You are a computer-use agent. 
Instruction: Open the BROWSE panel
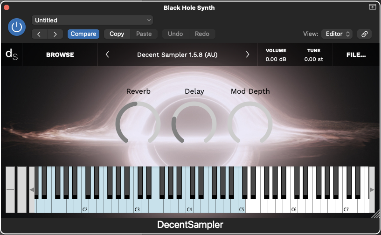tap(60, 55)
